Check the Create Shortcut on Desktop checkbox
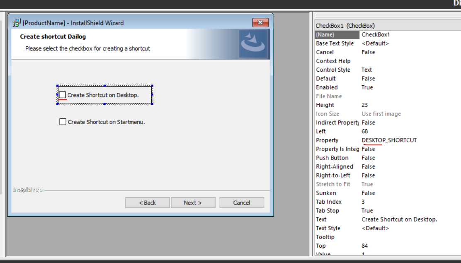Viewport: 461px width, 263px height. (63, 95)
